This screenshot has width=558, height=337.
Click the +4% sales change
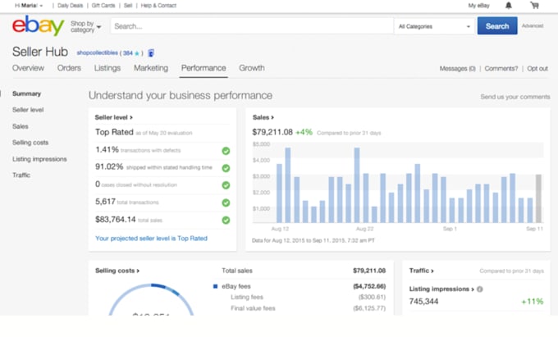304,132
